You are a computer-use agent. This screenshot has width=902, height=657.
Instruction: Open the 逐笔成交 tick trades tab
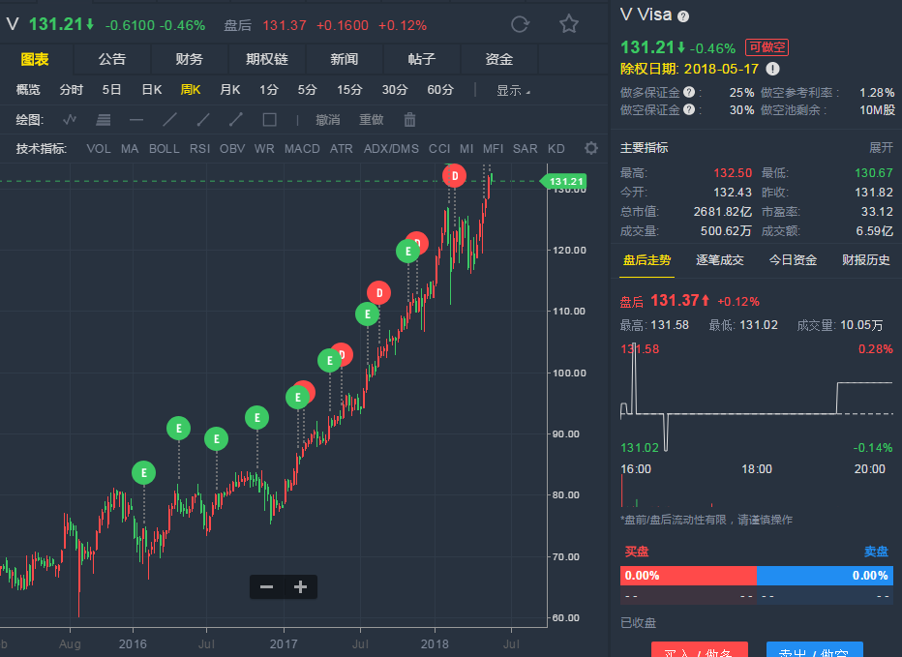pos(720,260)
